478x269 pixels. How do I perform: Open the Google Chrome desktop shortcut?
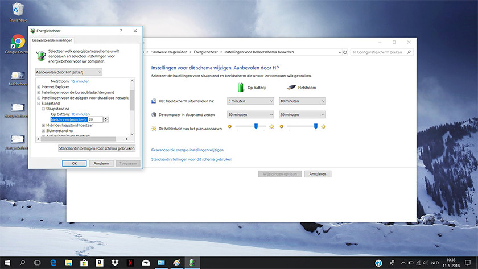pos(18,44)
